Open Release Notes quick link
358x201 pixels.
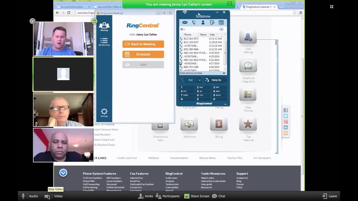click(x=208, y=158)
